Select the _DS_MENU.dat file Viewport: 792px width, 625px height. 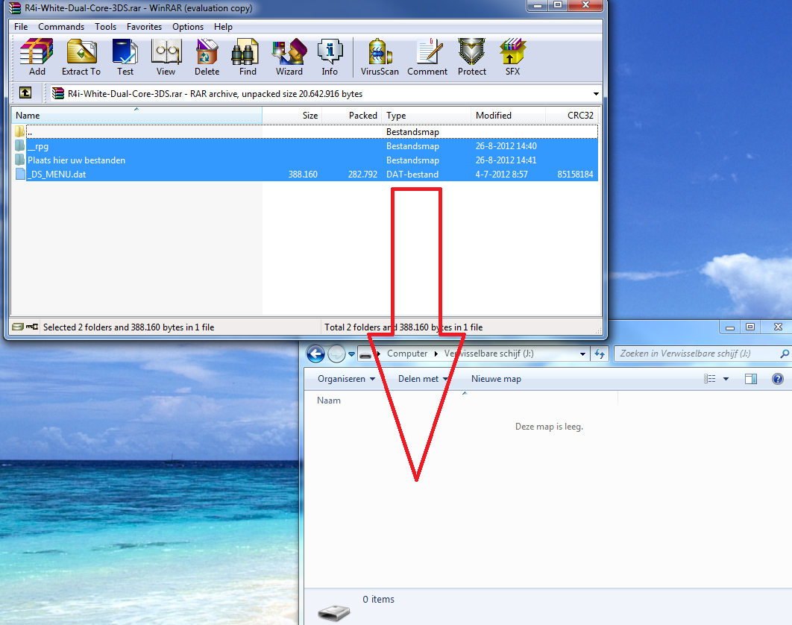point(305,175)
